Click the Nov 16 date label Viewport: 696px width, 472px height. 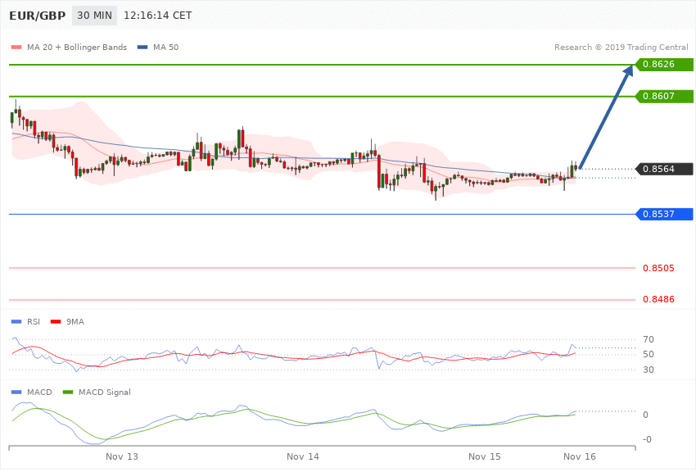tap(579, 457)
